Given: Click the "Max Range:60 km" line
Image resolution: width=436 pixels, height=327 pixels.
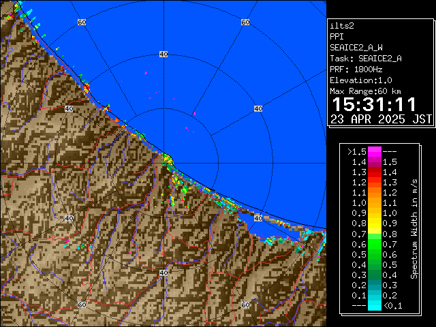Looking at the screenshot, I should (365, 91).
